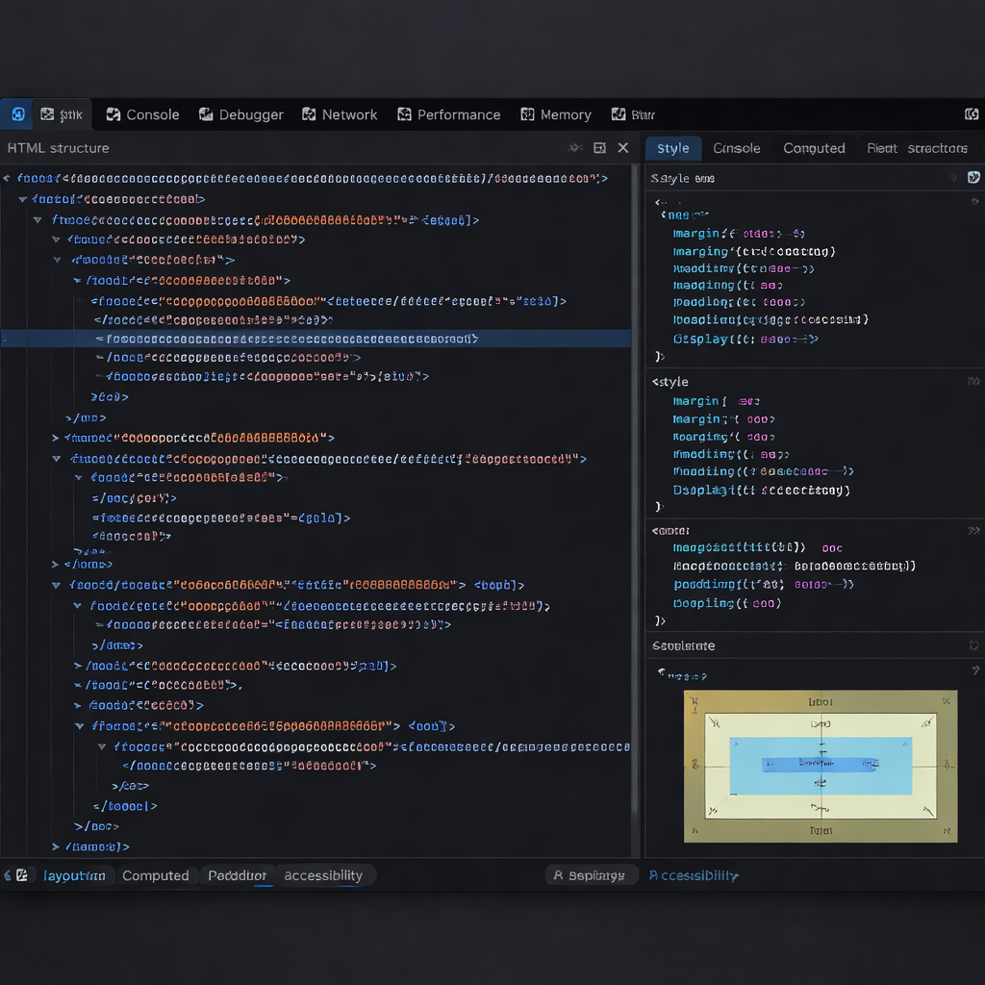This screenshot has width=985, height=985.
Task: Select the Computed tab in the bottom bar
Action: 156,875
